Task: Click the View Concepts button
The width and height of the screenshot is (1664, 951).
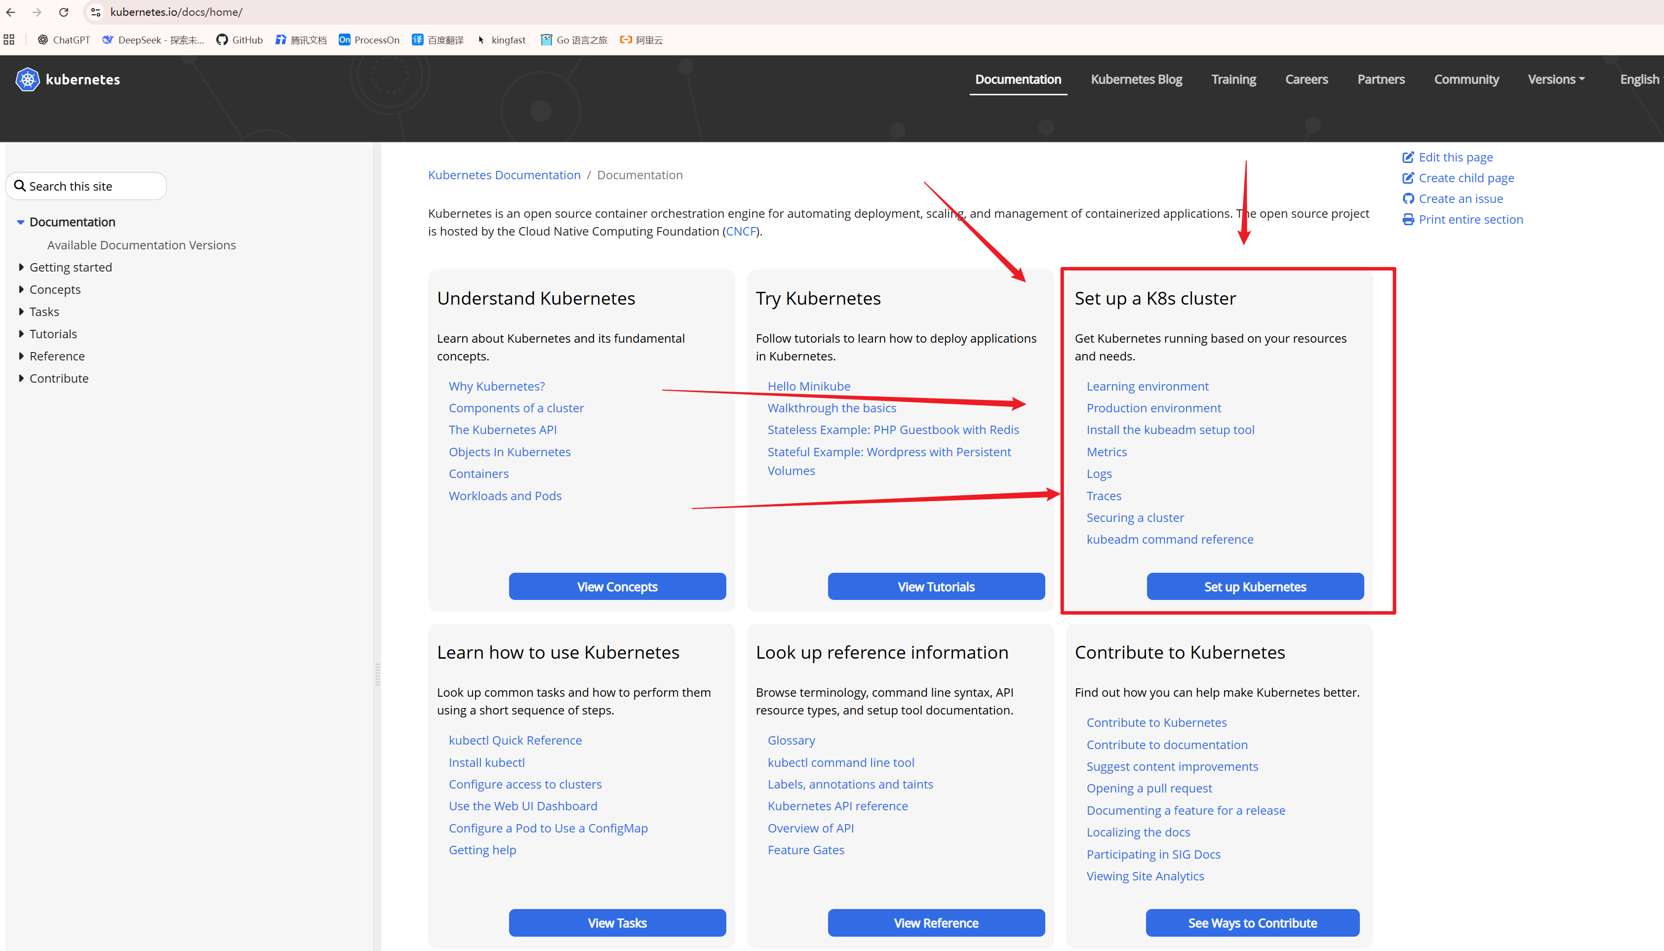Action: 617,587
